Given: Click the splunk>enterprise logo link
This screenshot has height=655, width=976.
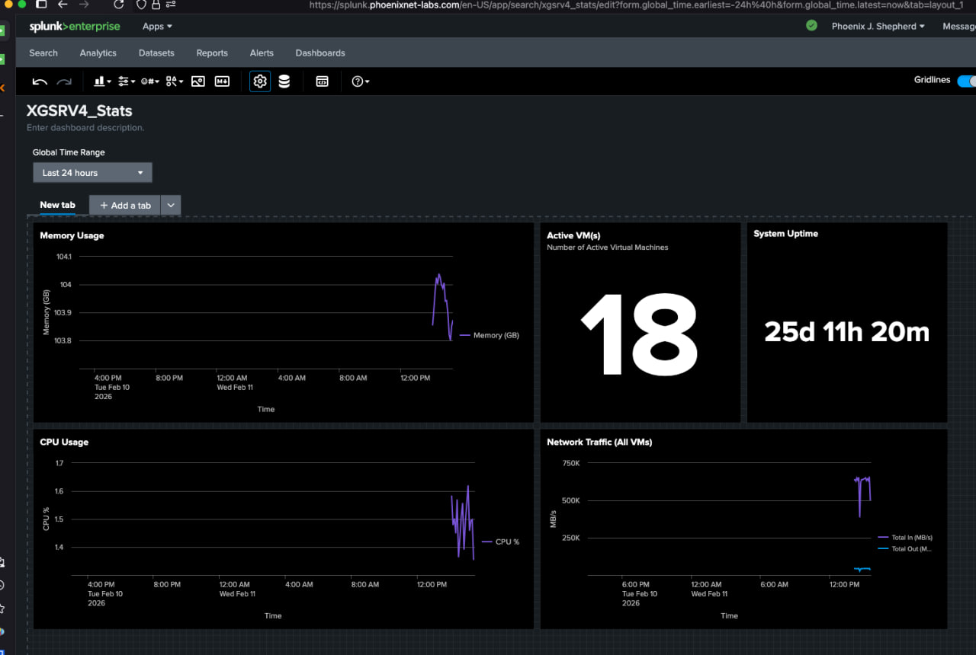Looking at the screenshot, I should click(75, 26).
